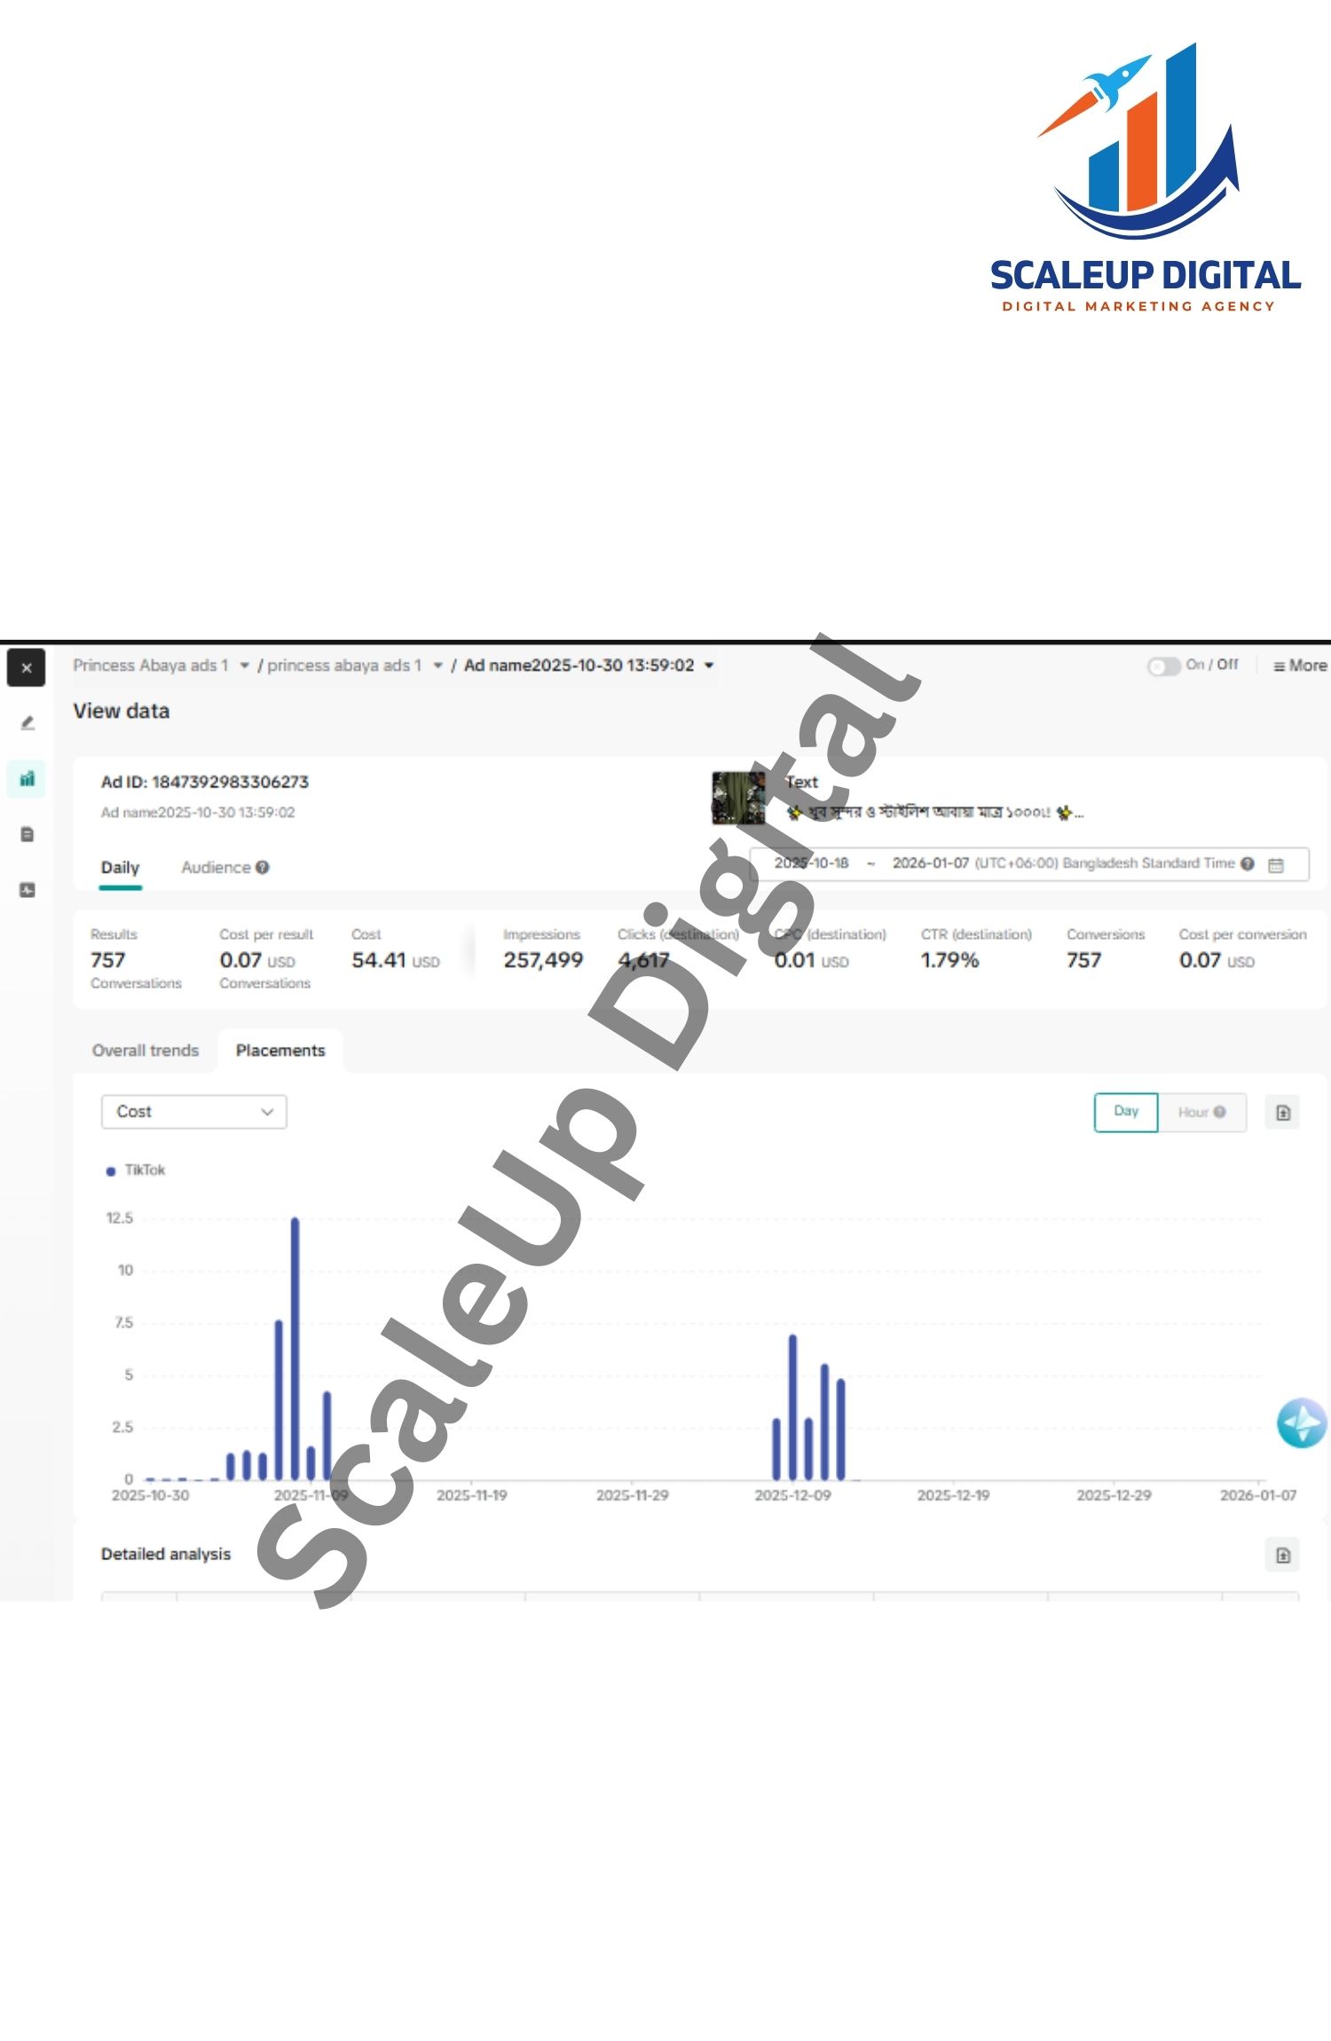The image size is (1331, 2041).
Task: Click the help icon beside Audience
Action: coord(263,868)
